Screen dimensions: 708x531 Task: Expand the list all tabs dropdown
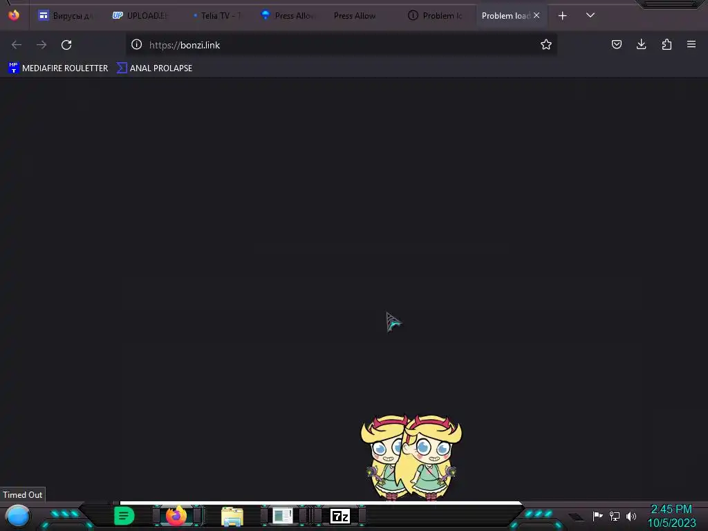click(590, 15)
